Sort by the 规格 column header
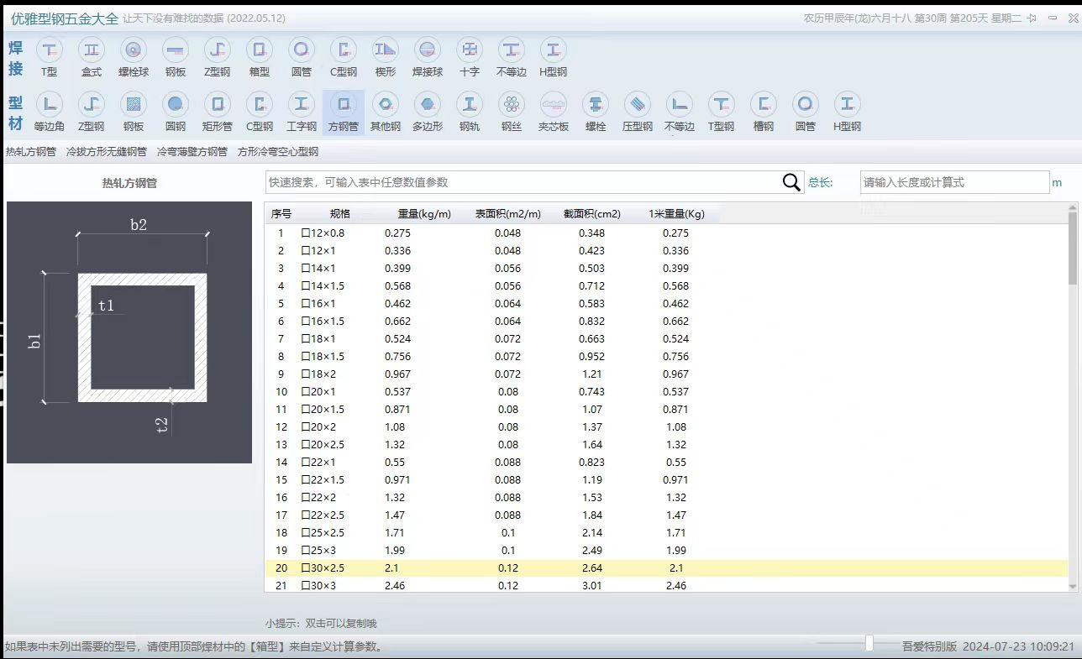 coord(340,214)
